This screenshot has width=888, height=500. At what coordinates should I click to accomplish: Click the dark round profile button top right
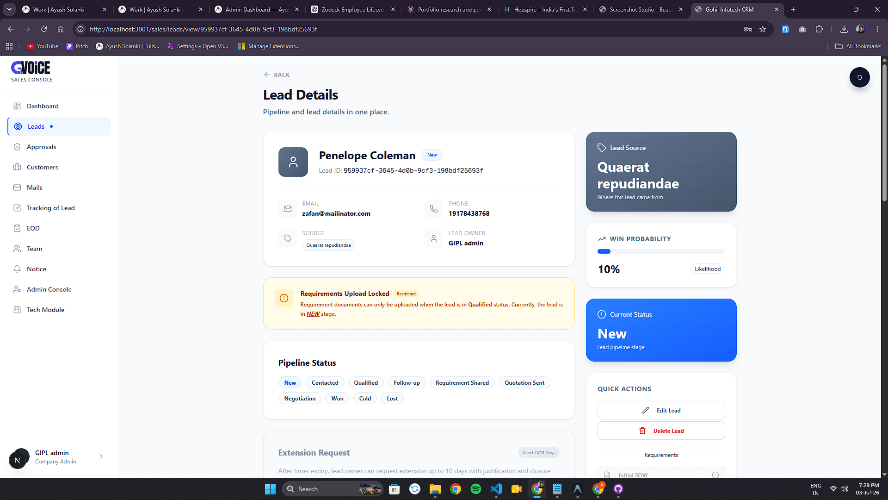[x=860, y=77]
